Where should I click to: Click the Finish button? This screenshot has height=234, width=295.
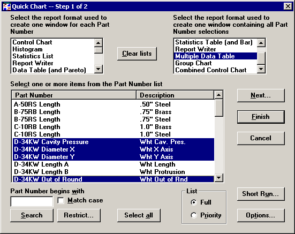coord(261,117)
